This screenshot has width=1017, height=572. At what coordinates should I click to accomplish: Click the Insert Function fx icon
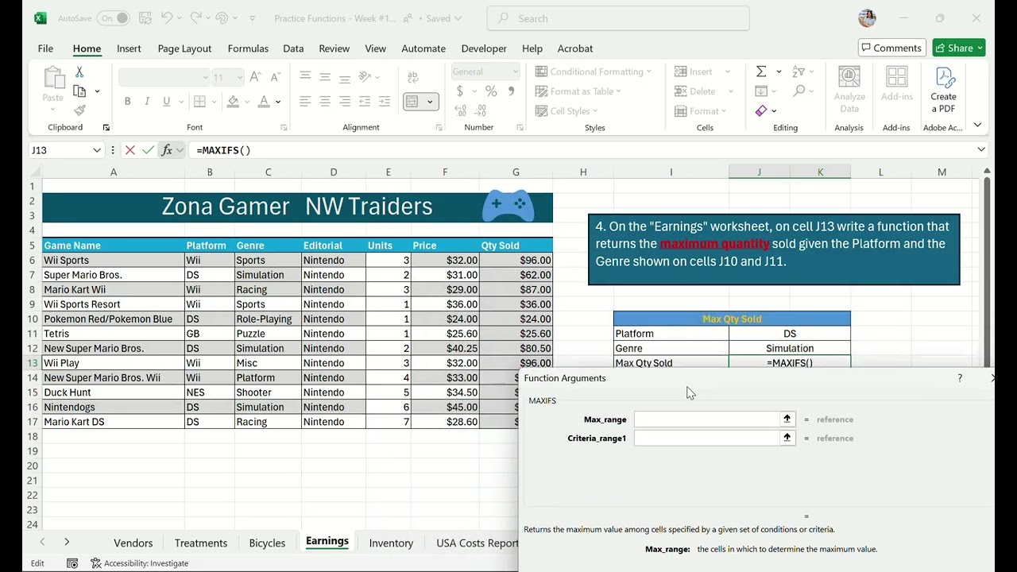tap(167, 150)
